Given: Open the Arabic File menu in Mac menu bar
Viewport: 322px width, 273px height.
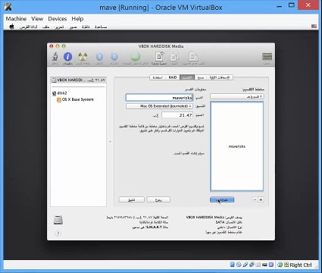Looking at the screenshot, I should click(45, 27).
